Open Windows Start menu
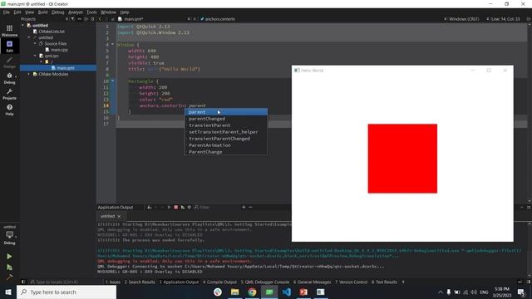Screen dimensions: 532x299 click(8, 292)
